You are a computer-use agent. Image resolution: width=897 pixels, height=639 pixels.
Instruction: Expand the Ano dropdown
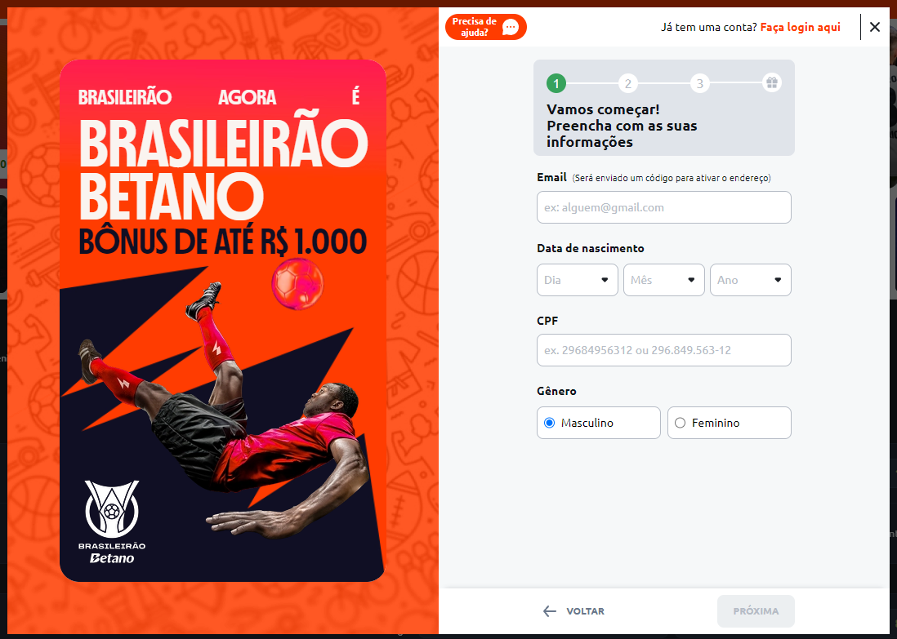click(x=751, y=280)
